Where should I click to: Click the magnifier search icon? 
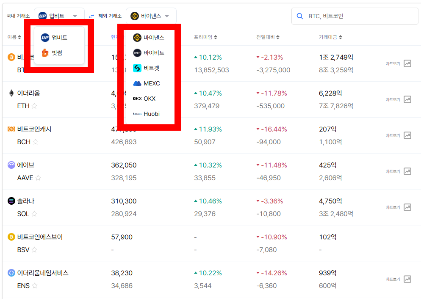(x=300, y=16)
